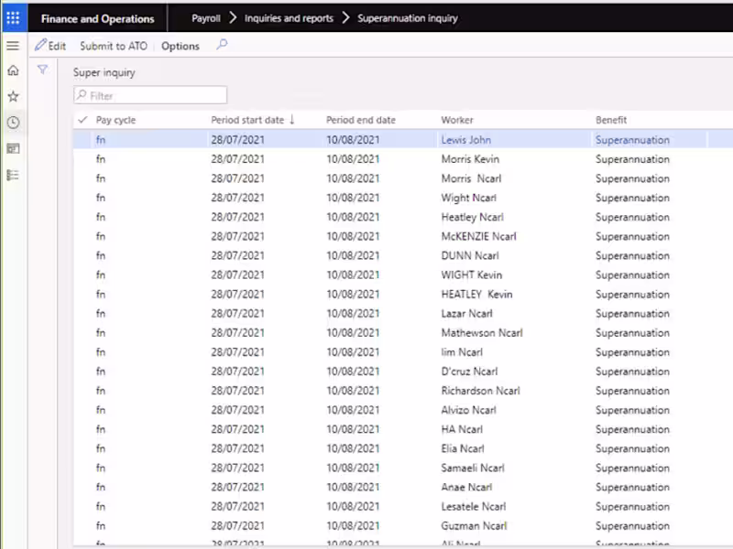733x549 pixels.
Task: Show the filter pane funnel icon
Action: pyautogui.click(x=42, y=70)
